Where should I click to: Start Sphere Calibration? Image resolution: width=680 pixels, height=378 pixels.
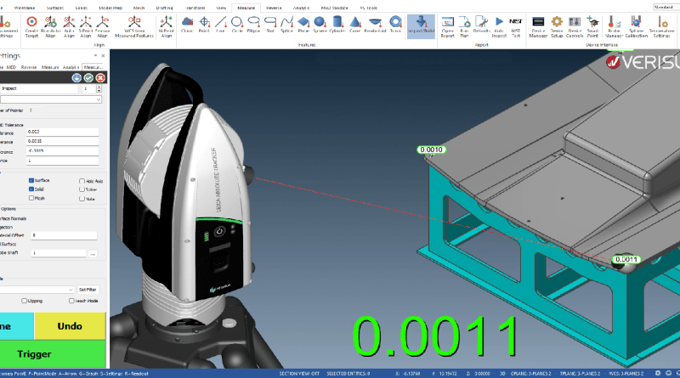coord(636,27)
